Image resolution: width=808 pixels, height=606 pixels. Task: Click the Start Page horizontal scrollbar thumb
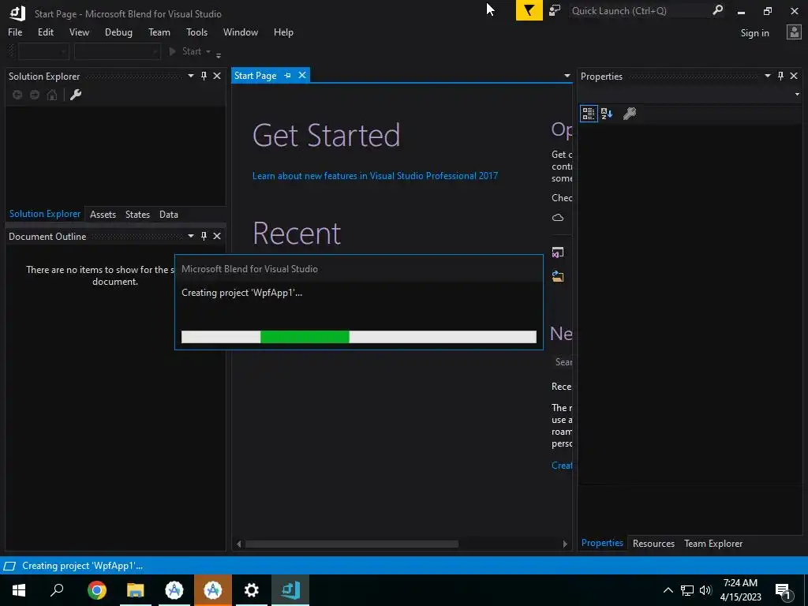point(351,544)
